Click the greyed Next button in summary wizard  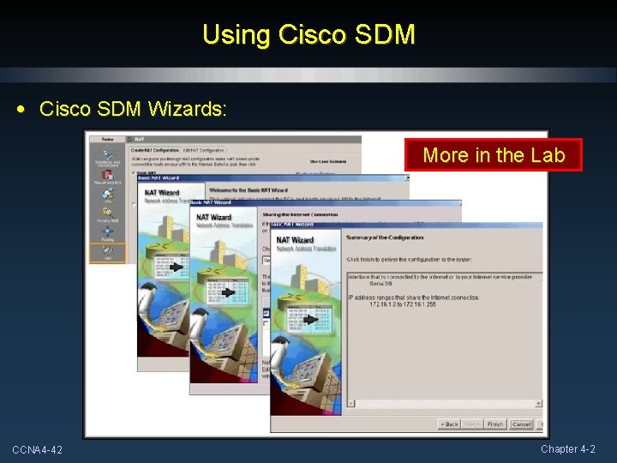[x=471, y=424]
